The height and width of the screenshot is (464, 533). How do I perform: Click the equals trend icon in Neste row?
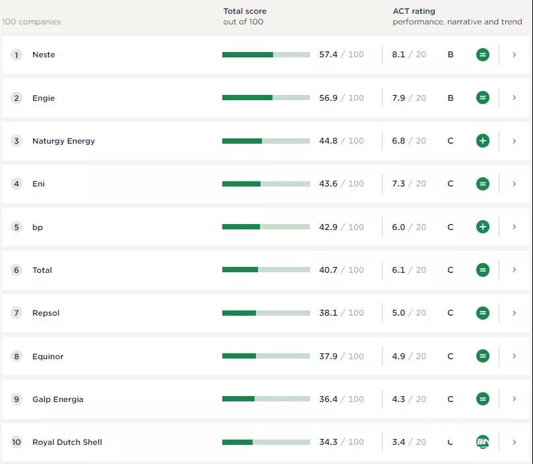(x=483, y=55)
